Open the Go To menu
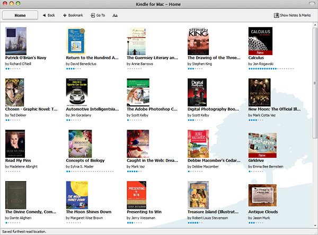 coord(98,15)
